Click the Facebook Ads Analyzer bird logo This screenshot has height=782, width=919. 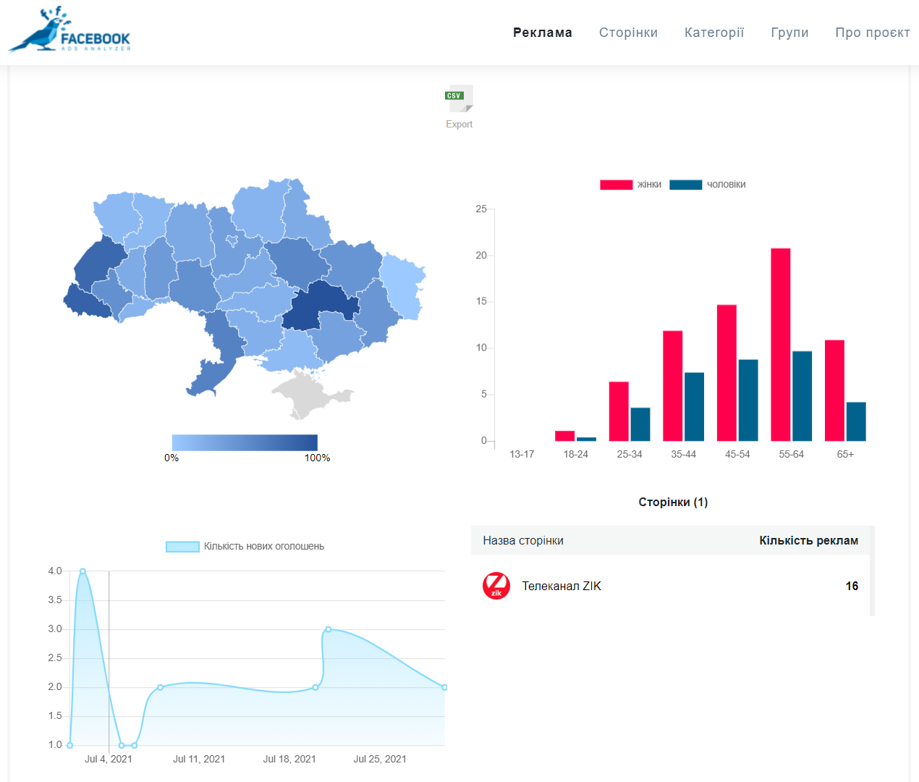click(69, 30)
